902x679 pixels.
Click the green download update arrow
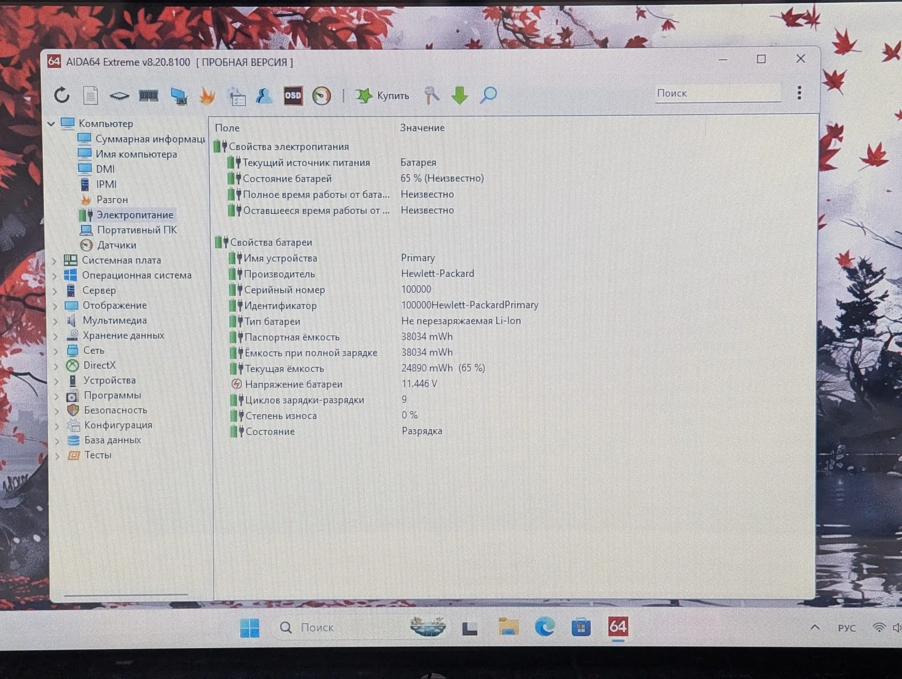tap(460, 95)
